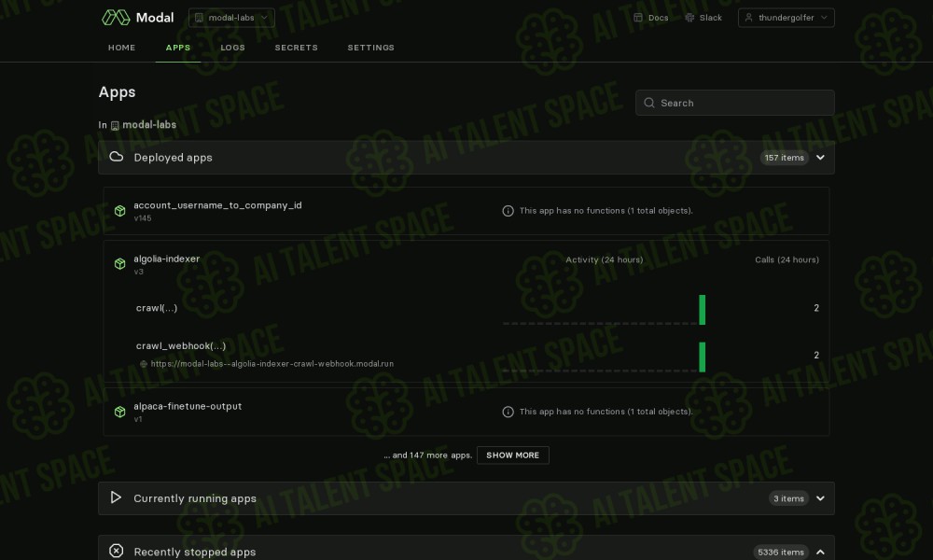Click the play icon beside Currently running apps
This screenshot has height=560, width=933.
click(116, 497)
